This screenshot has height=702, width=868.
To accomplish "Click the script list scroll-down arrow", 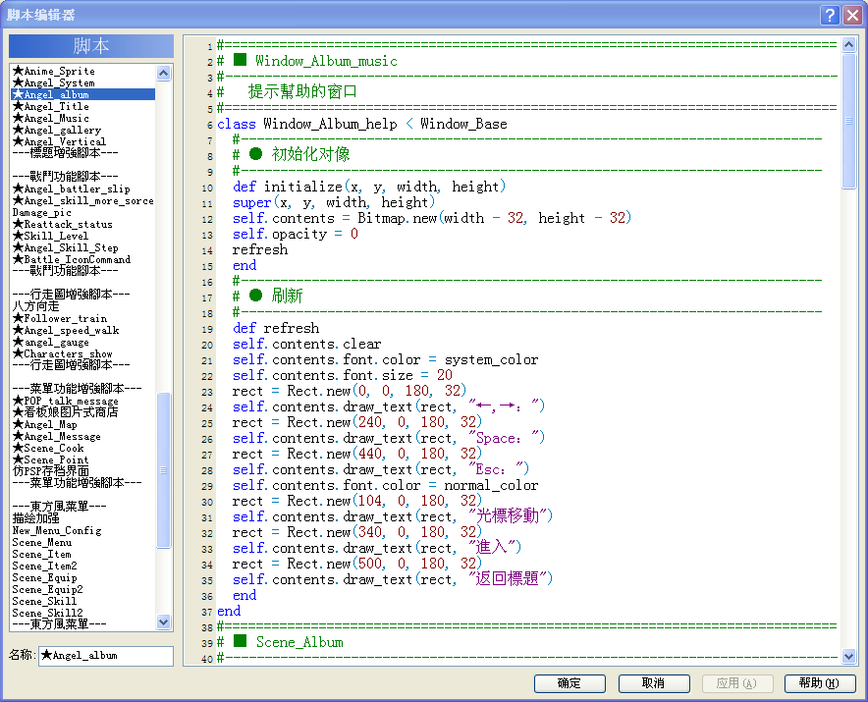I will [x=163, y=621].
